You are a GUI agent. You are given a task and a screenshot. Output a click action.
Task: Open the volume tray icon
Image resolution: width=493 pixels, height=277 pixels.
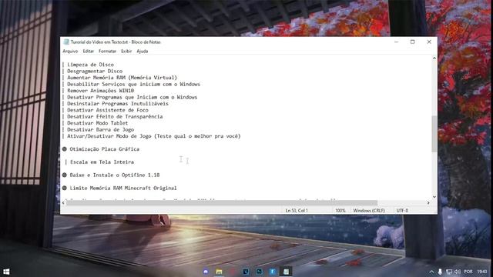[458, 272]
